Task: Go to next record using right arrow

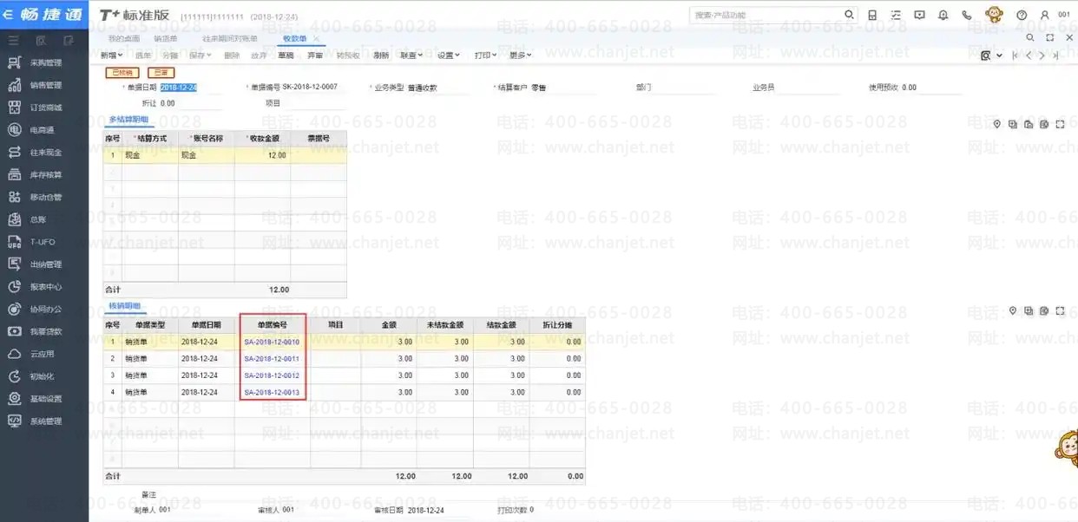Action: click(1042, 55)
